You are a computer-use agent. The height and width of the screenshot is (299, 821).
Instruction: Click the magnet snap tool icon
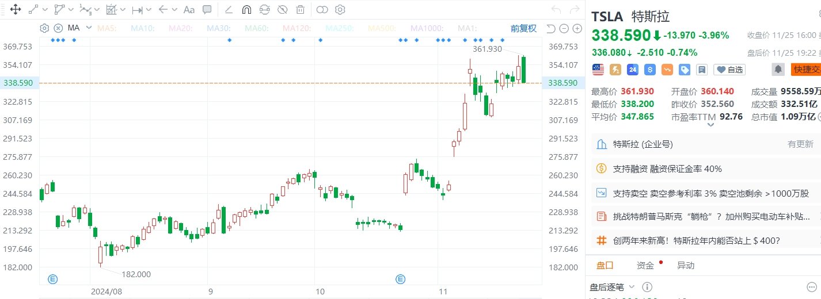pyautogui.click(x=246, y=9)
